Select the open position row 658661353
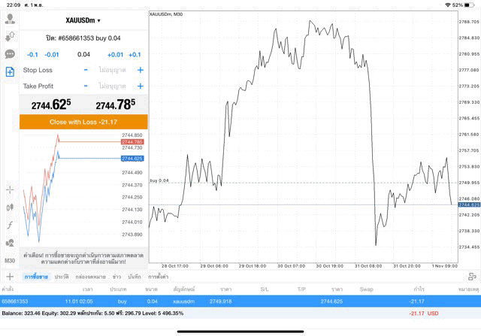The image size is (481, 336). coord(240,301)
